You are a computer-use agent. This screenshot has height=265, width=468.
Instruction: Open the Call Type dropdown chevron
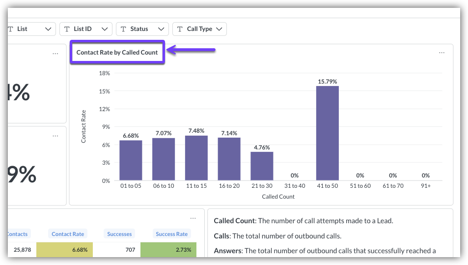[x=219, y=29]
